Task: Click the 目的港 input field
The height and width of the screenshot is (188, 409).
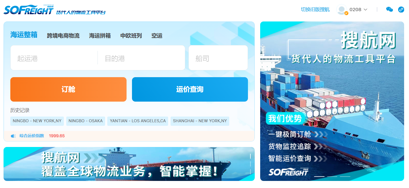Action: click(x=141, y=58)
